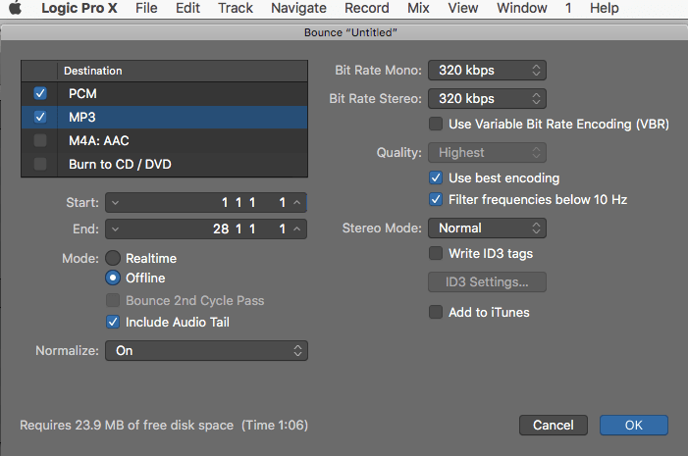Click OK to start the bounce

634,425
